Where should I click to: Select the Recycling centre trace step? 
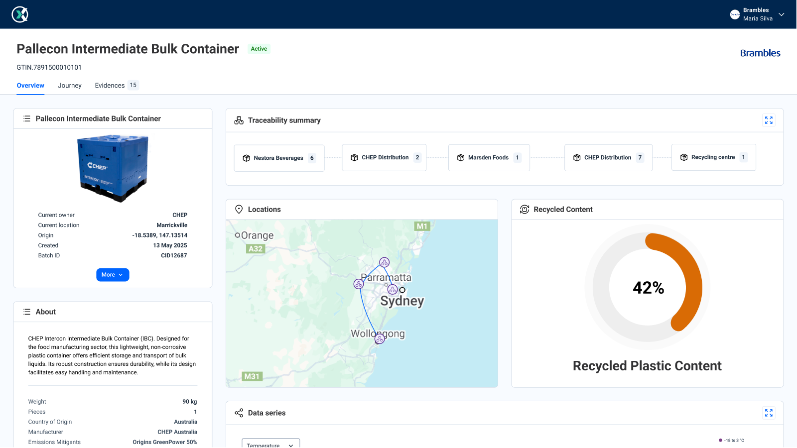(x=713, y=157)
